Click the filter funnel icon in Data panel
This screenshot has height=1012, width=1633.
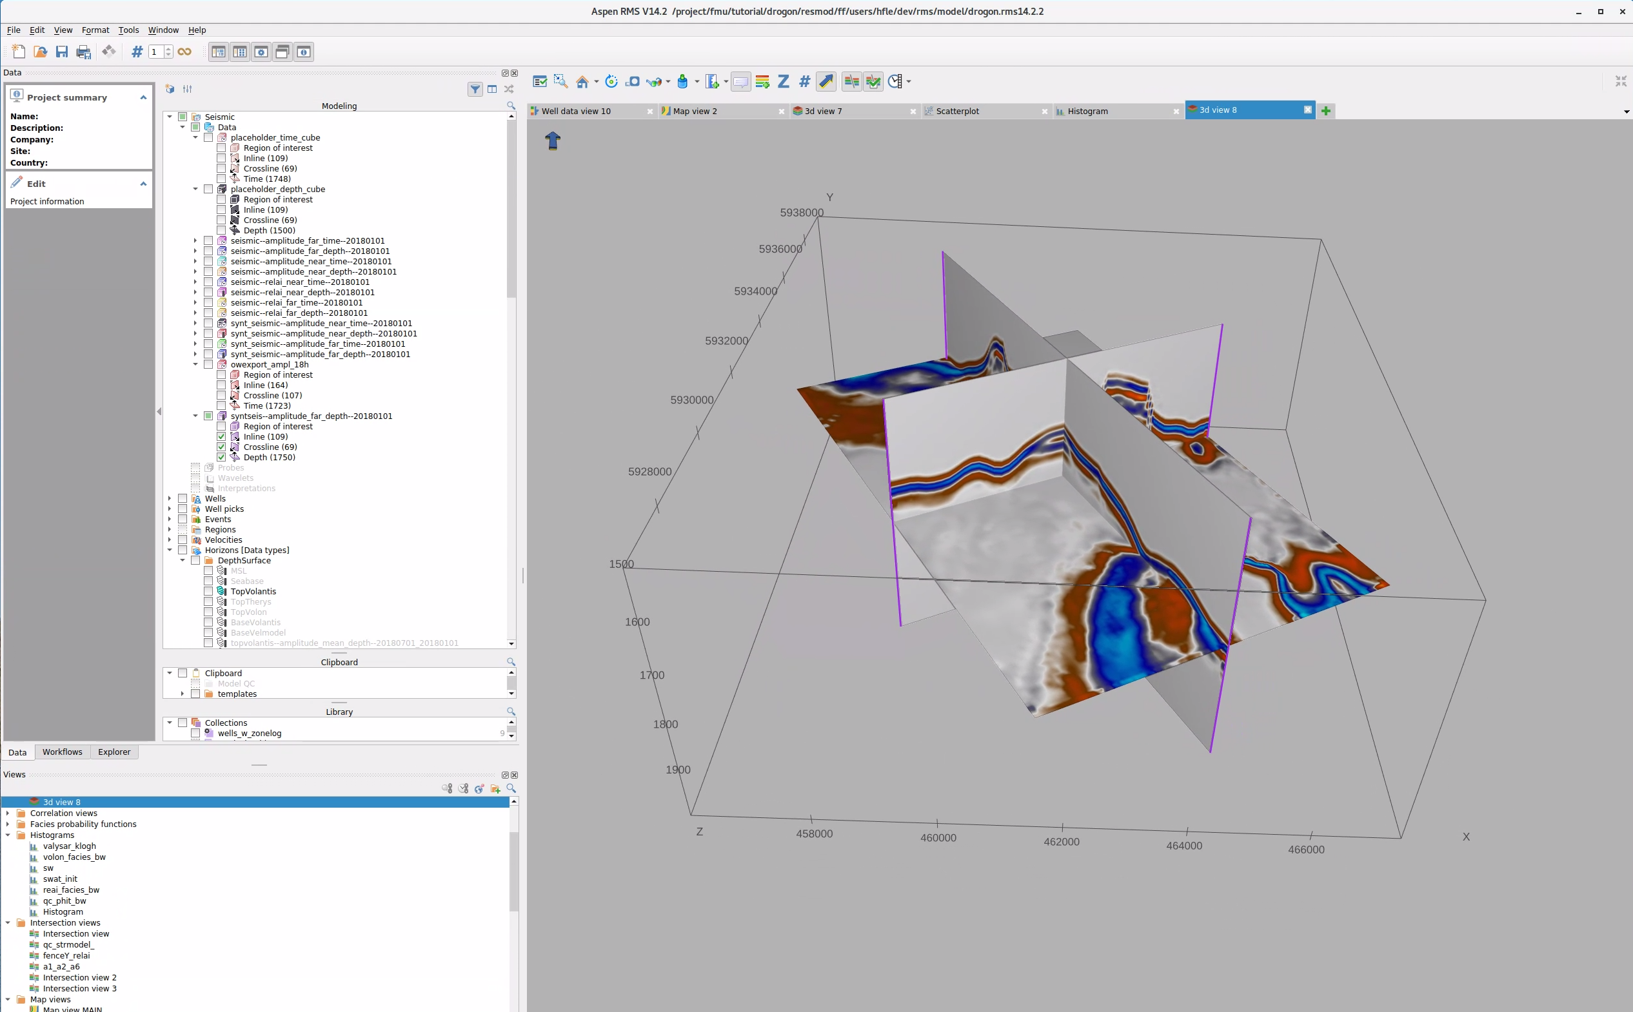(475, 89)
